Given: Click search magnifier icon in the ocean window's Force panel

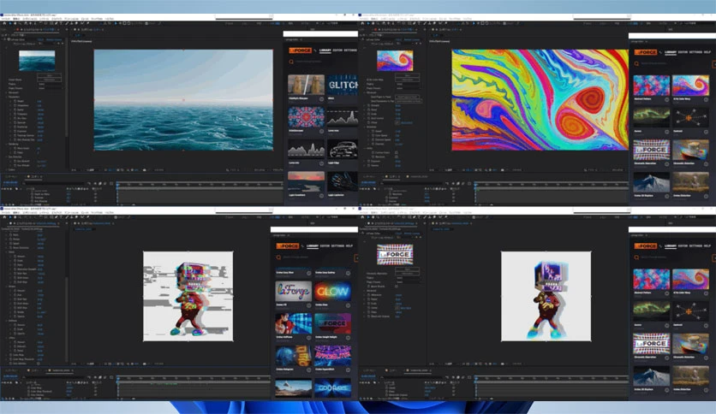Looking at the screenshot, I should pyautogui.click(x=291, y=62).
